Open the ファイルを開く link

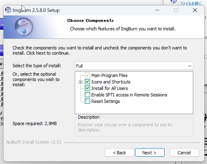191,3
